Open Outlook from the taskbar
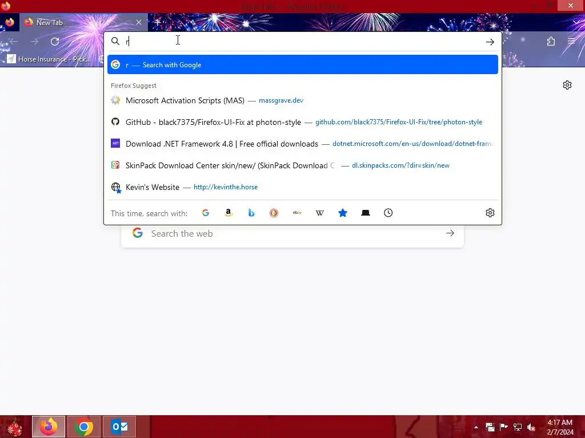The height and width of the screenshot is (438, 585). point(119,427)
